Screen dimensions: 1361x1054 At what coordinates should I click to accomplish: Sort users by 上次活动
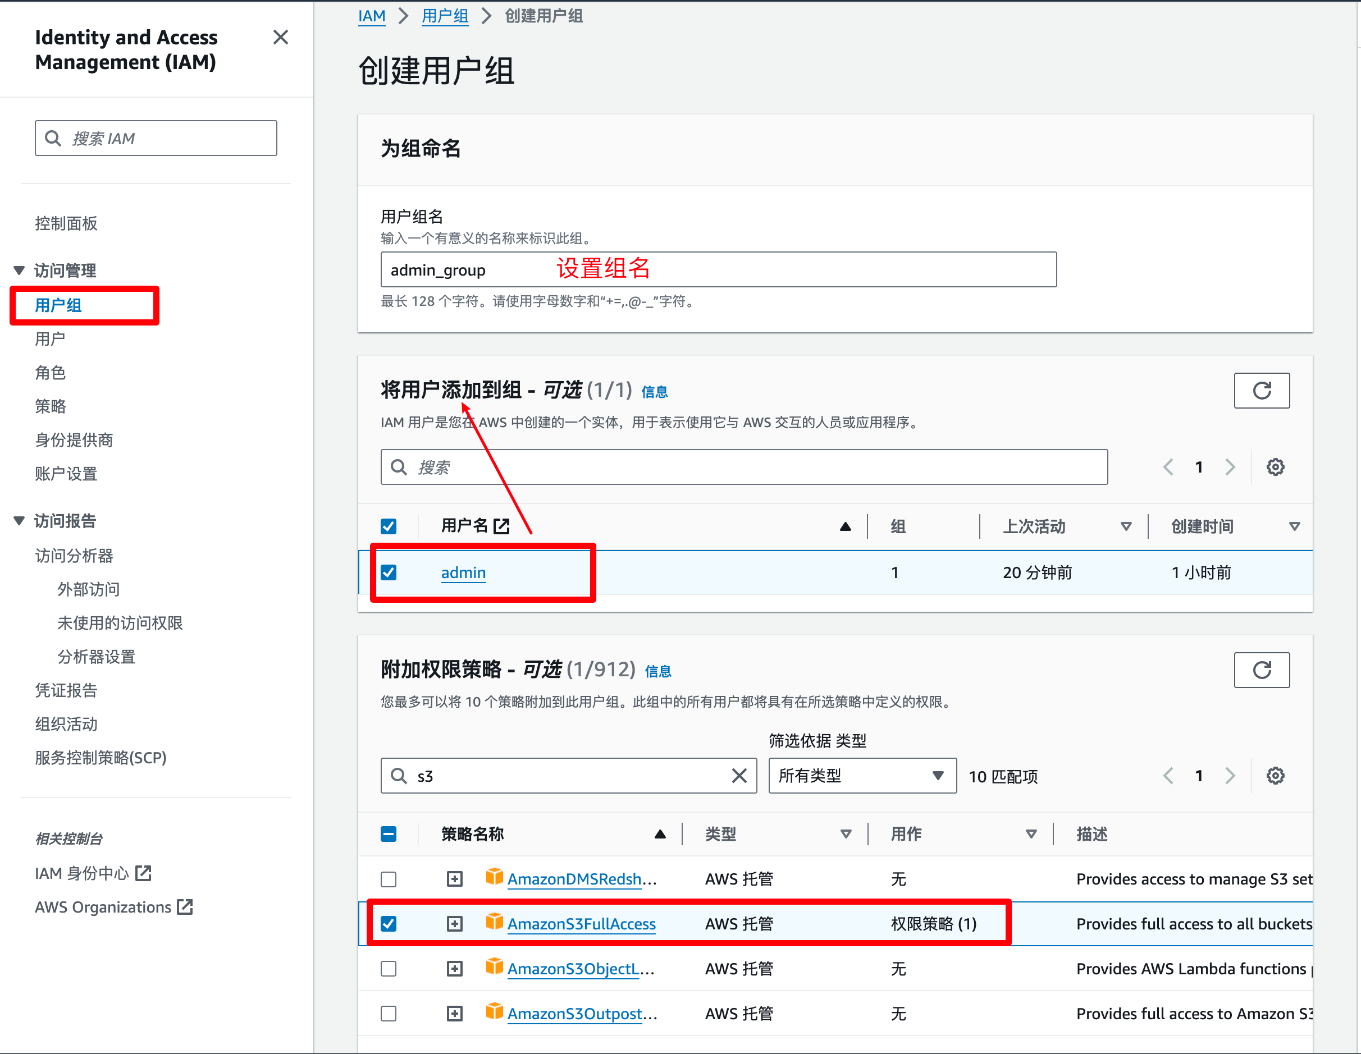tap(1125, 526)
